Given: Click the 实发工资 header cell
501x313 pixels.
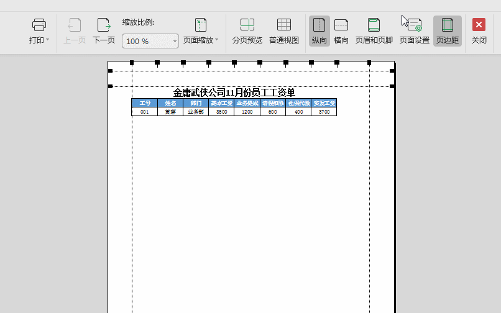Looking at the screenshot, I should [x=324, y=103].
